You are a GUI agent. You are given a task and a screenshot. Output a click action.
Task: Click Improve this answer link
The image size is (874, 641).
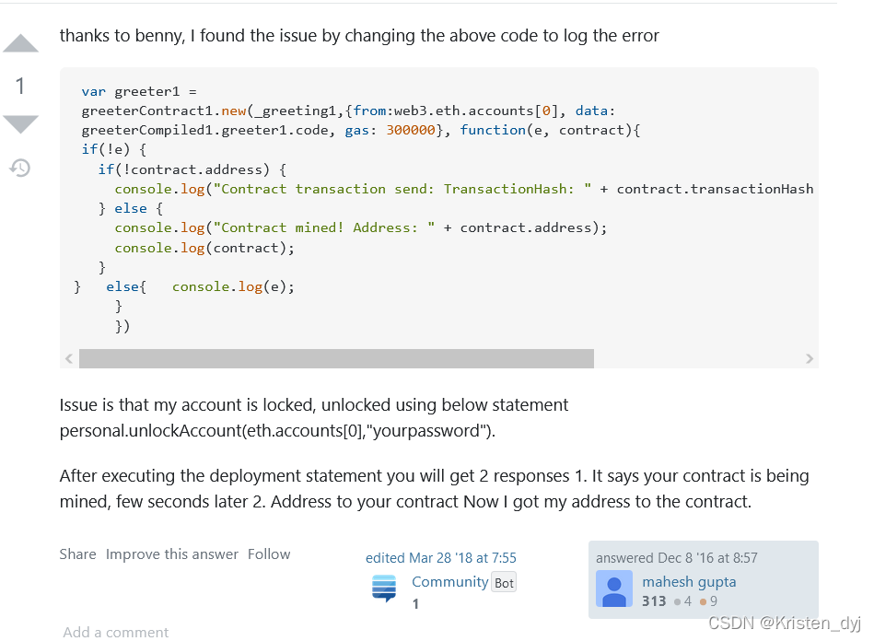(x=171, y=554)
